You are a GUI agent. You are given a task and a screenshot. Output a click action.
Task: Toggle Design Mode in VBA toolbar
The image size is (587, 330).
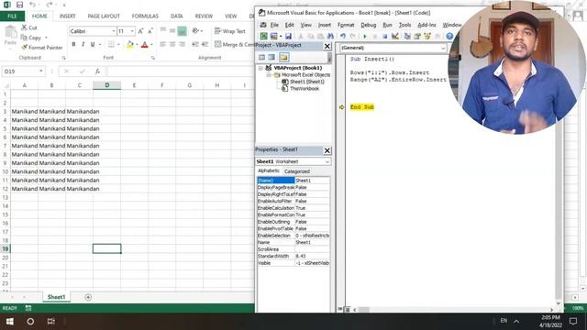[395, 36]
